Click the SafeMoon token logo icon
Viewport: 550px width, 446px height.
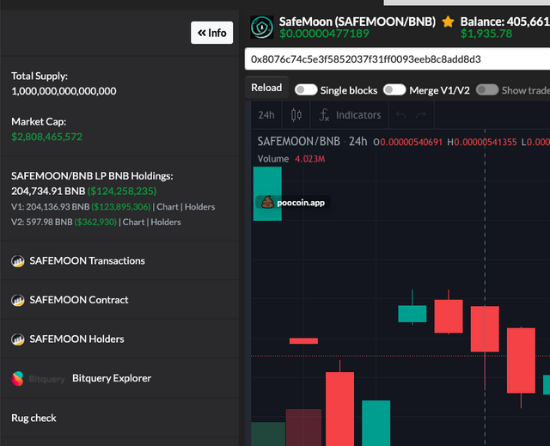pos(261,27)
